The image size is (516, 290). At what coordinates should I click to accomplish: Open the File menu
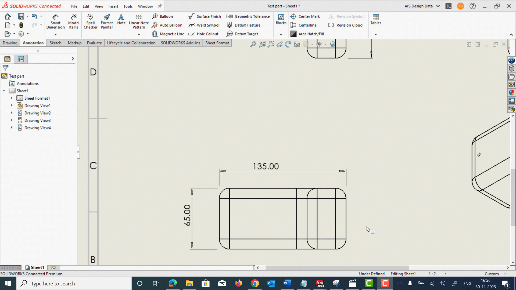click(74, 6)
